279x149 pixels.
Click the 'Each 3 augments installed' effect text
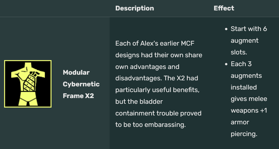pyautogui.click(x=246, y=76)
